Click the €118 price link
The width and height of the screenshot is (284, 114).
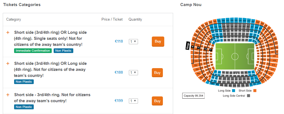[x=119, y=41]
